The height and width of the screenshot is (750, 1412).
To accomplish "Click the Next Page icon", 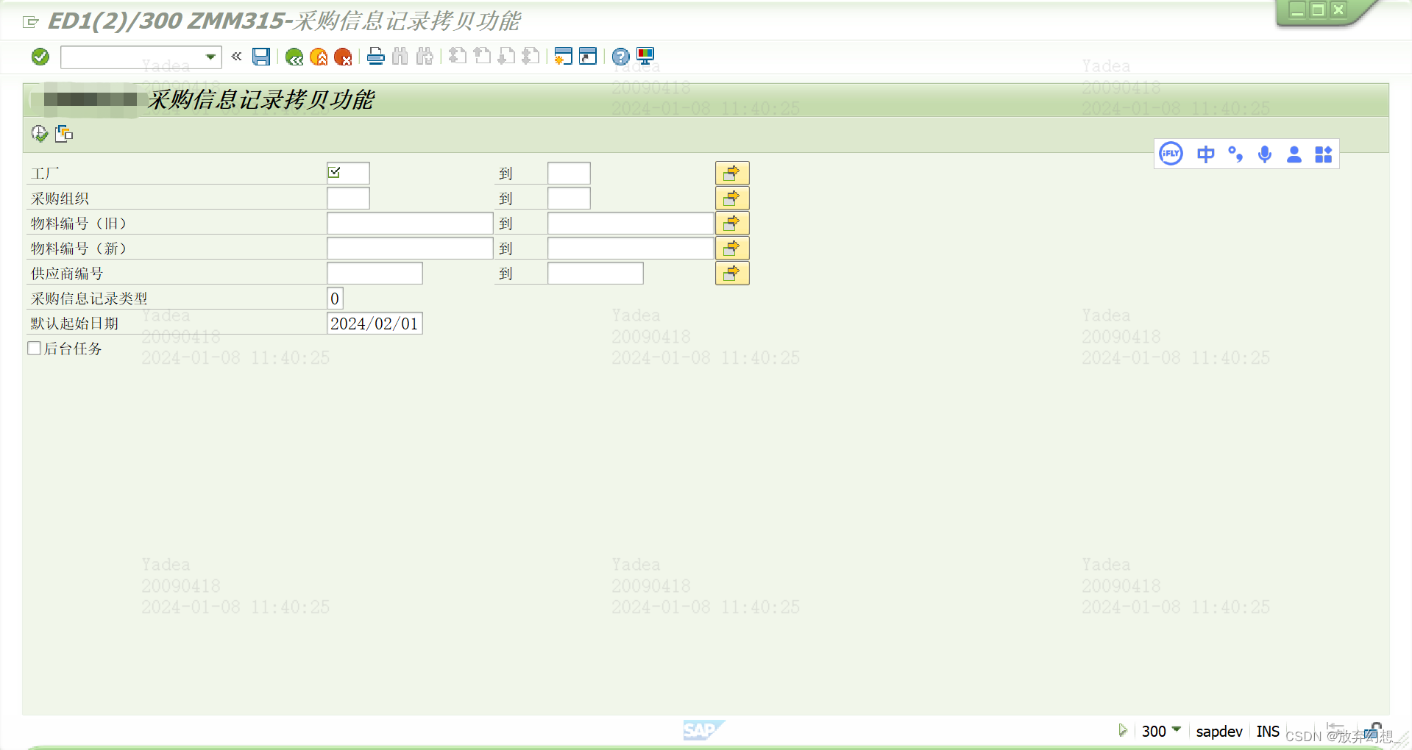I will (x=506, y=56).
